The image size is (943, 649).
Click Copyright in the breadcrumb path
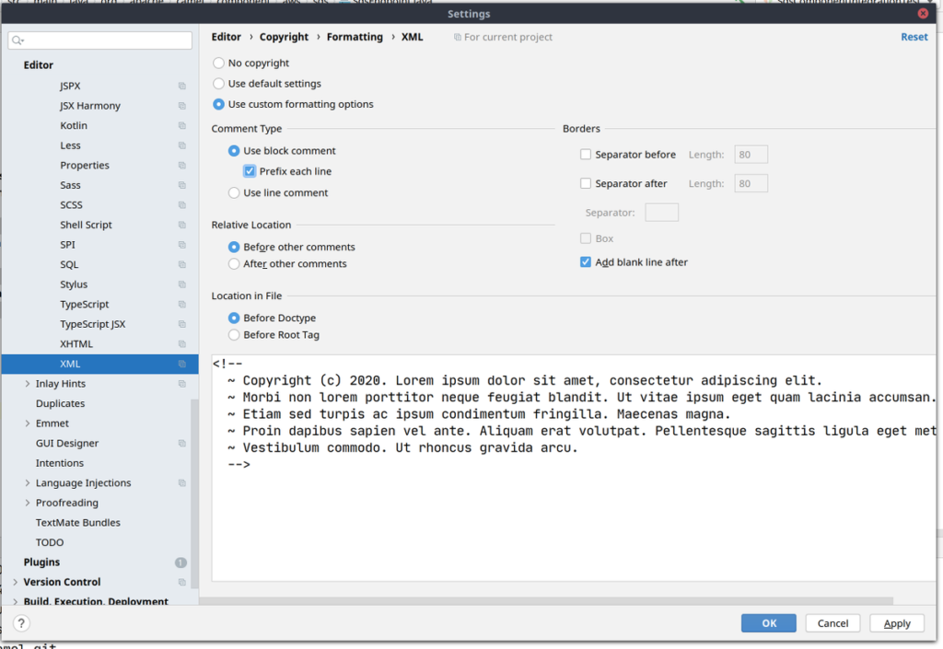click(284, 37)
